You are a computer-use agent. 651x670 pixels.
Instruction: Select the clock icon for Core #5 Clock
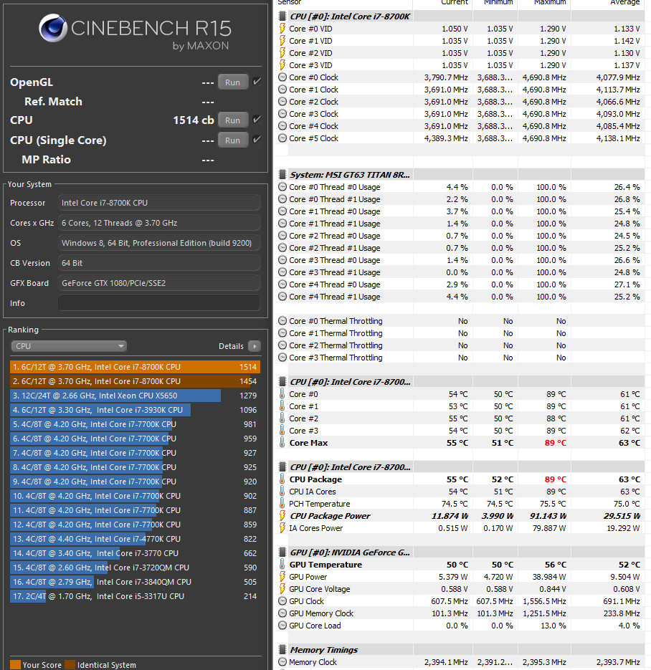click(282, 138)
